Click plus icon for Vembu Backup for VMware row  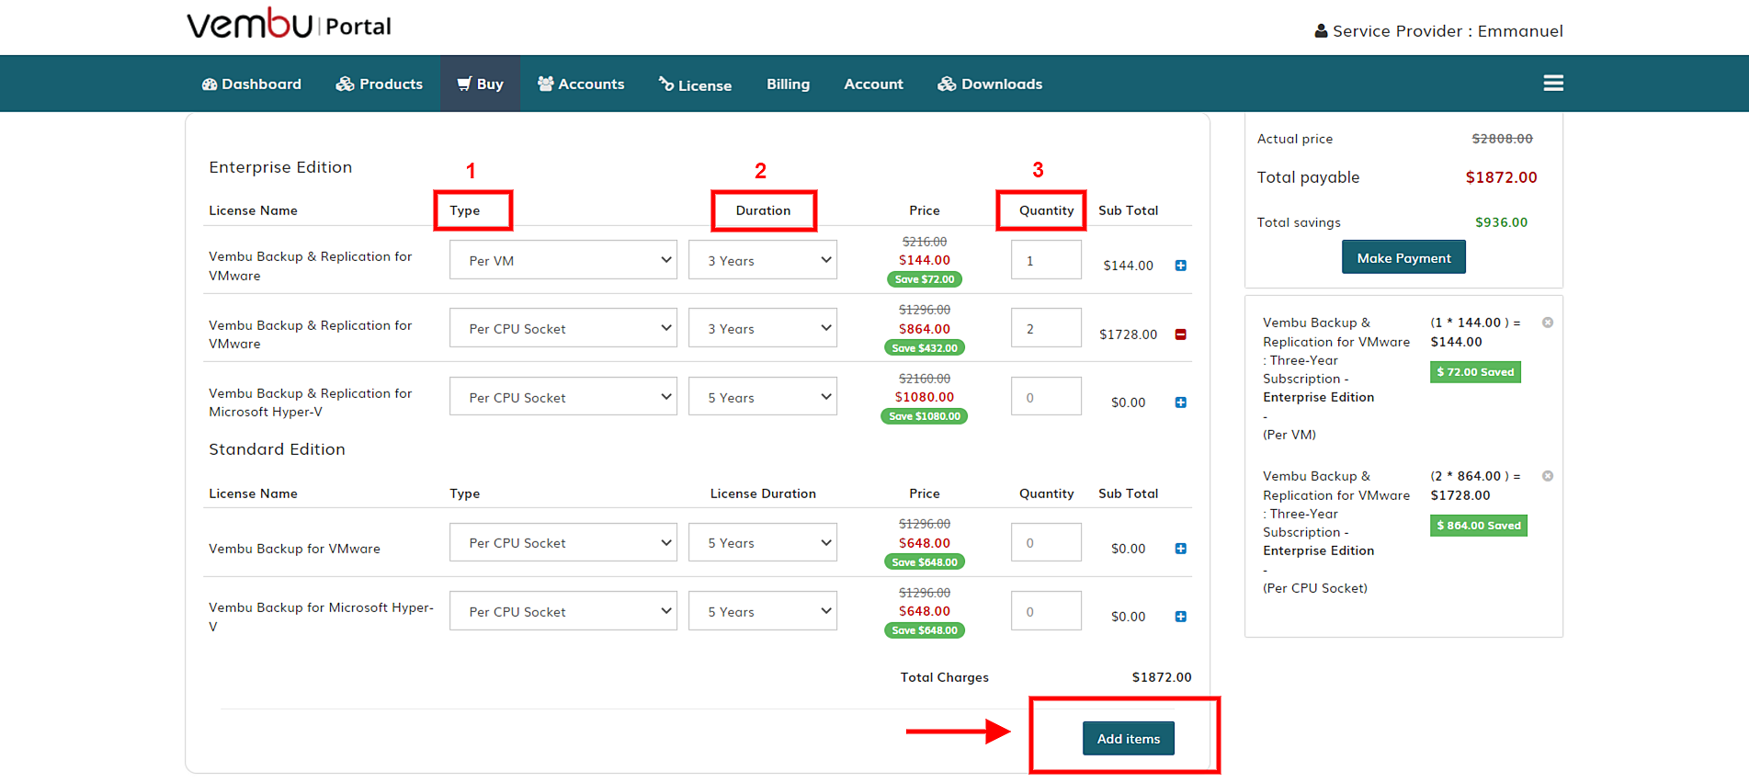coord(1181,549)
